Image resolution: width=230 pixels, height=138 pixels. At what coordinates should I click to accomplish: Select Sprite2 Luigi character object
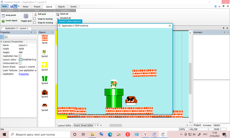pyautogui.click(x=44, y=54)
